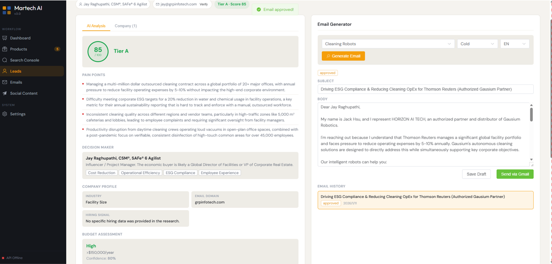Image resolution: width=552 pixels, height=264 pixels.
Task: Click the ESG Compliance tag
Action: (181, 173)
